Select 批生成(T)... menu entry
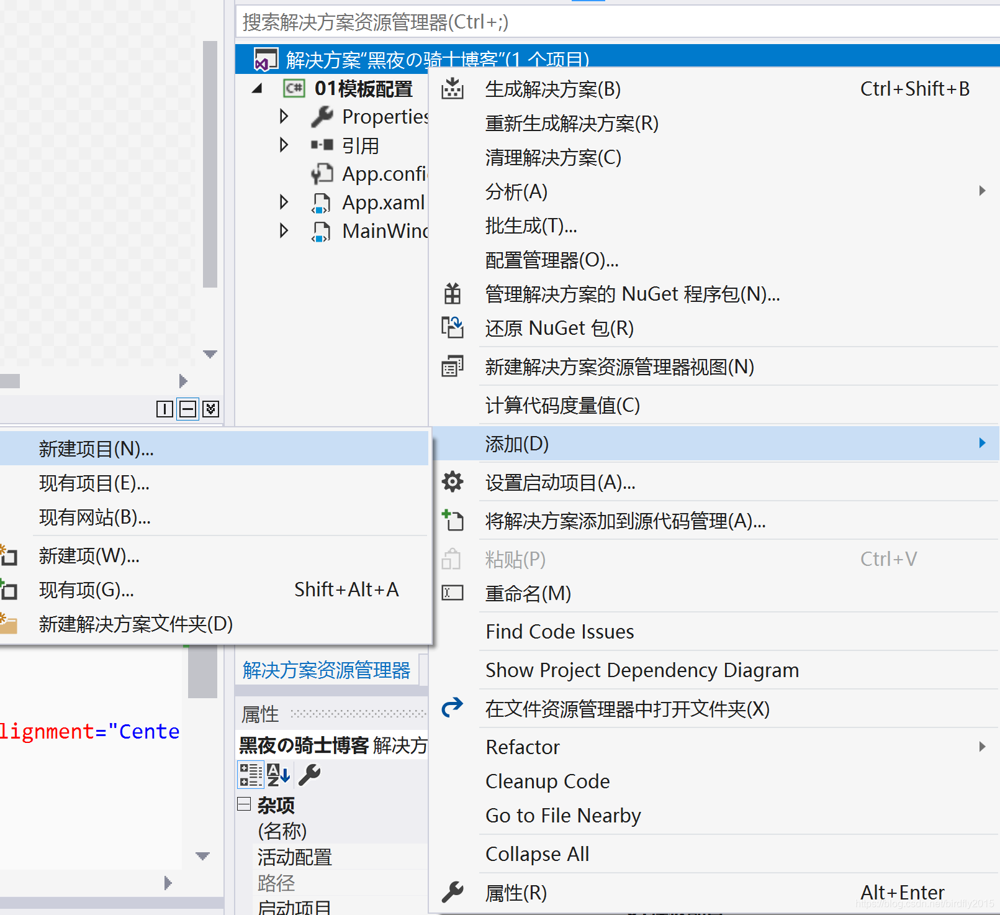The height and width of the screenshot is (915, 1000). [714, 225]
